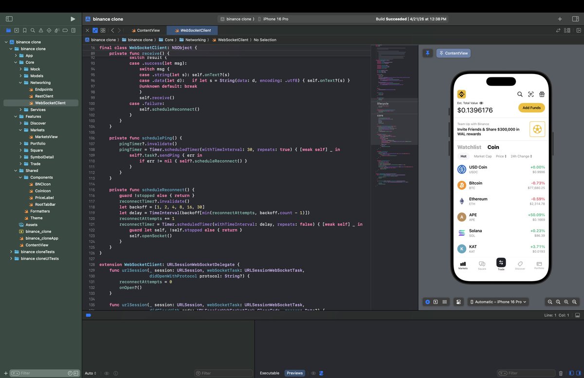The image size is (584, 378).
Task: Toggle the navigator sidebar visibility
Action: [x=9, y=19]
